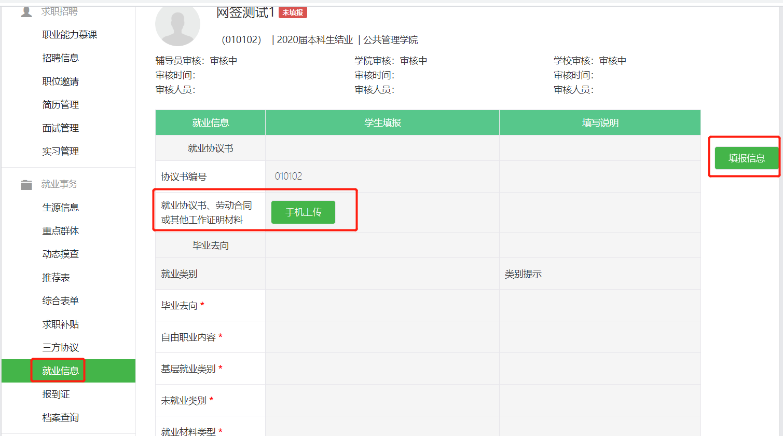Collapse the 就业事务 section header
The height and width of the screenshot is (436, 783).
pyautogui.click(x=59, y=184)
